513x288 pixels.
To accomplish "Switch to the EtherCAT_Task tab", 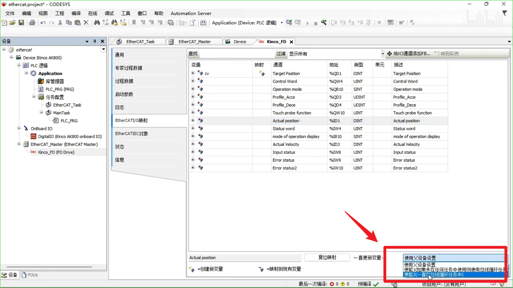I will point(140,42).
